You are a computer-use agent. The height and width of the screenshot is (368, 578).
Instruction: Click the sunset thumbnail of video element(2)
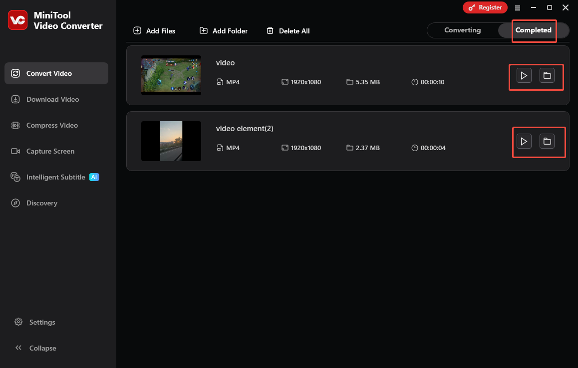[x=171, y=141]
